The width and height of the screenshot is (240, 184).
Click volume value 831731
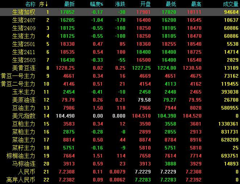[x=230, y=132]
